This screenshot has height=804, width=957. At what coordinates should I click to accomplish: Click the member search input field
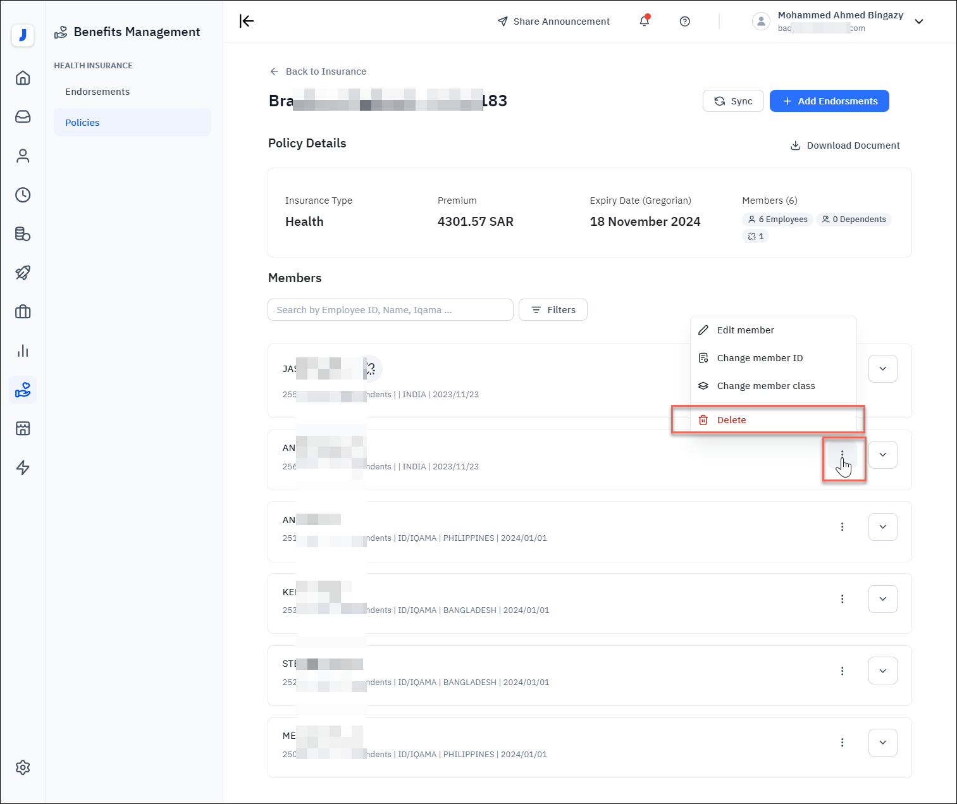coord(390,310)
